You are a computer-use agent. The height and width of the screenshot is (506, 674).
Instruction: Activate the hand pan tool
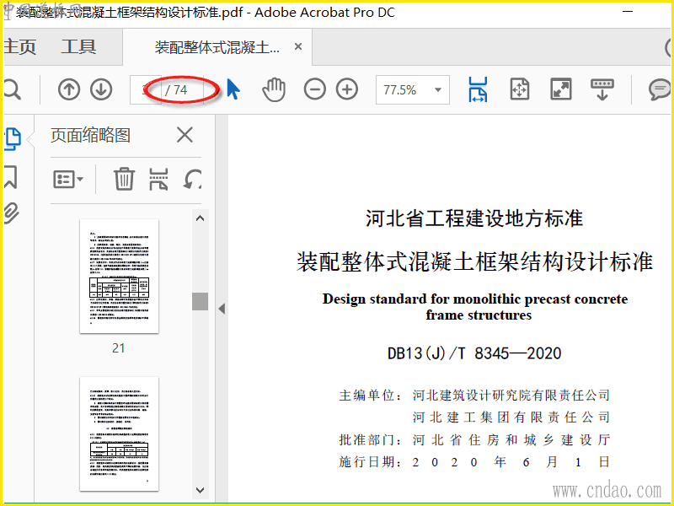(274, 89)
